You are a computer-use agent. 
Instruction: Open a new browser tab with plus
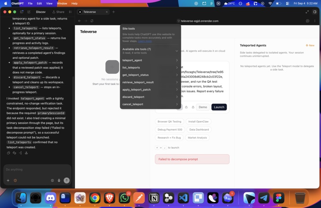(x=114, y=12)
